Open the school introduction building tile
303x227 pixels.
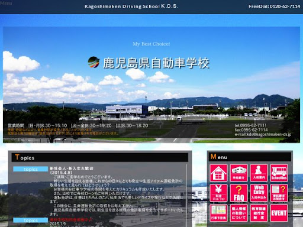click(x=238, y=173)
